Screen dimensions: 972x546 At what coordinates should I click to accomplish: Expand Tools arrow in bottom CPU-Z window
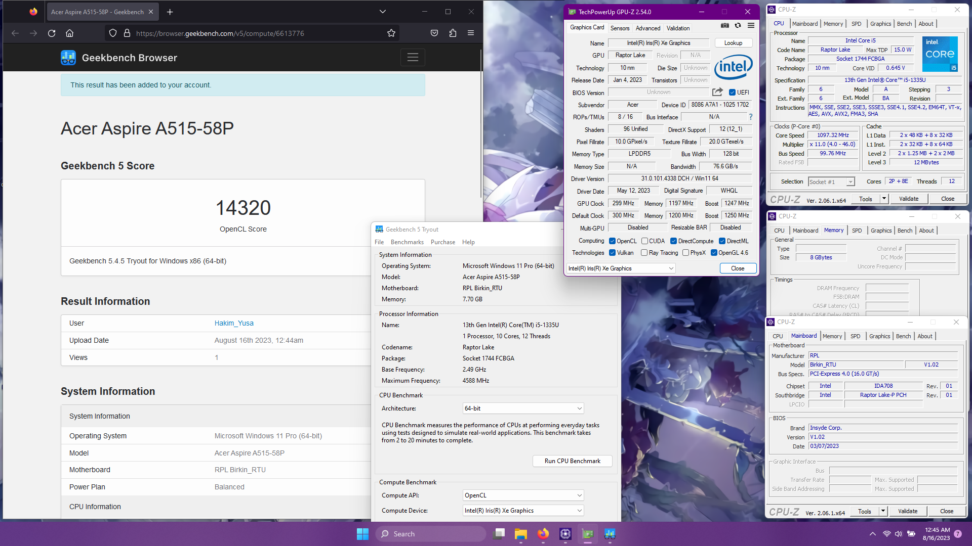coord(883,511)
